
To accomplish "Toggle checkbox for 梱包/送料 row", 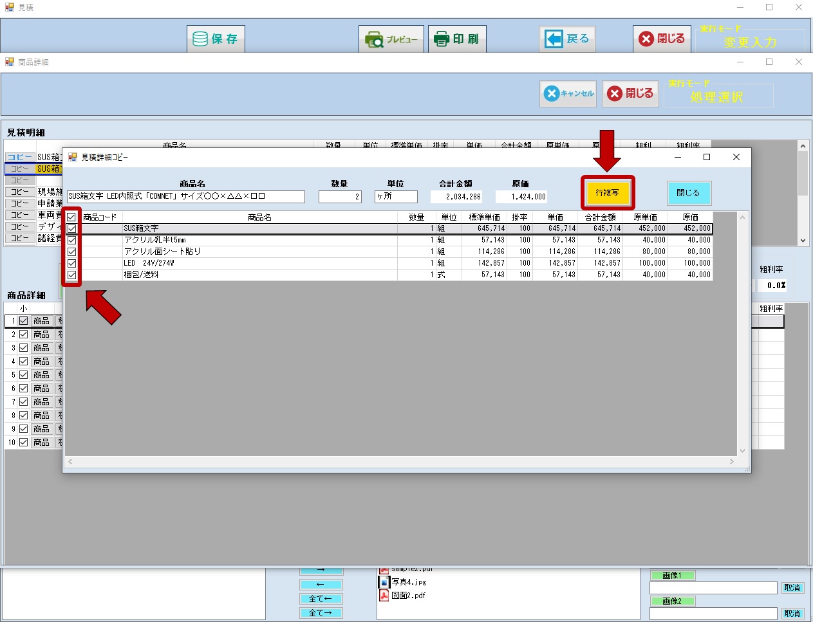I will click(x=71, y=275).
